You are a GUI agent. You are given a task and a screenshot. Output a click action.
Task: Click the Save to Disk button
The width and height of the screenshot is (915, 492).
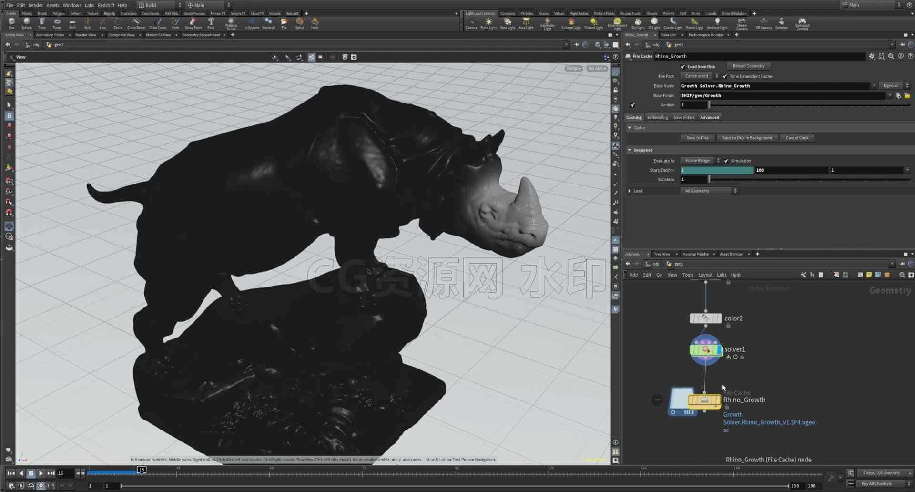pos(697,138)
